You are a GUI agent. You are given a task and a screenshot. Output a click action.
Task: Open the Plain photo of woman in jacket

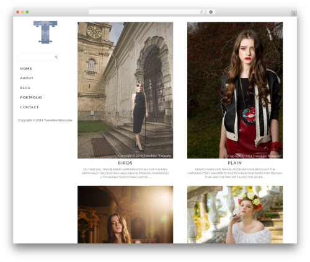[x=235, y=90]
